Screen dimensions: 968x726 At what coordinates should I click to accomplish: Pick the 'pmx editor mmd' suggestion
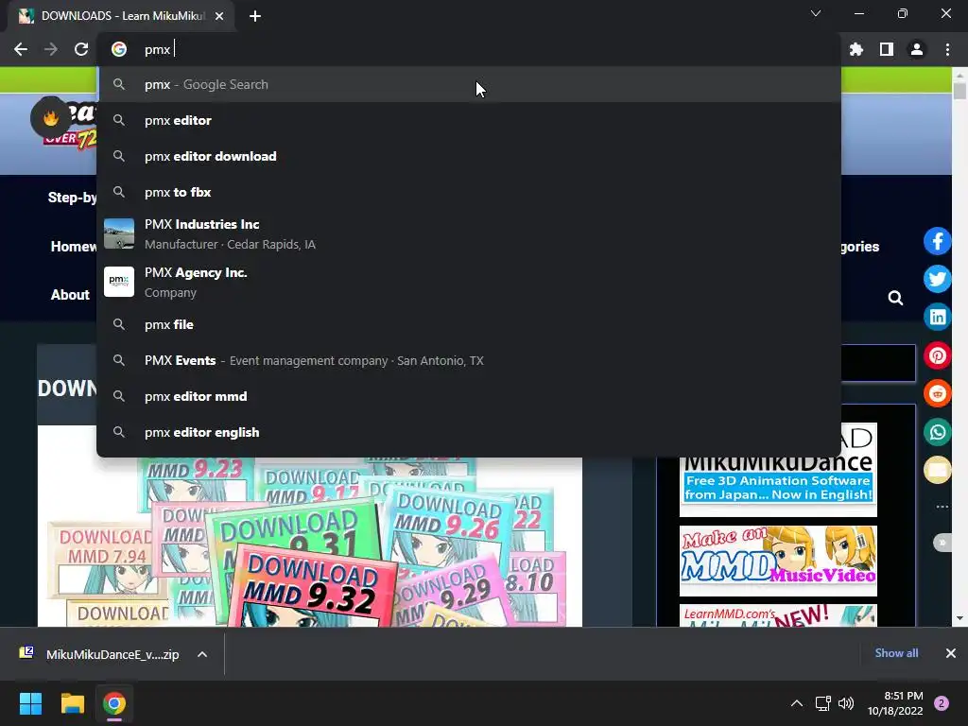click(469, 396)
